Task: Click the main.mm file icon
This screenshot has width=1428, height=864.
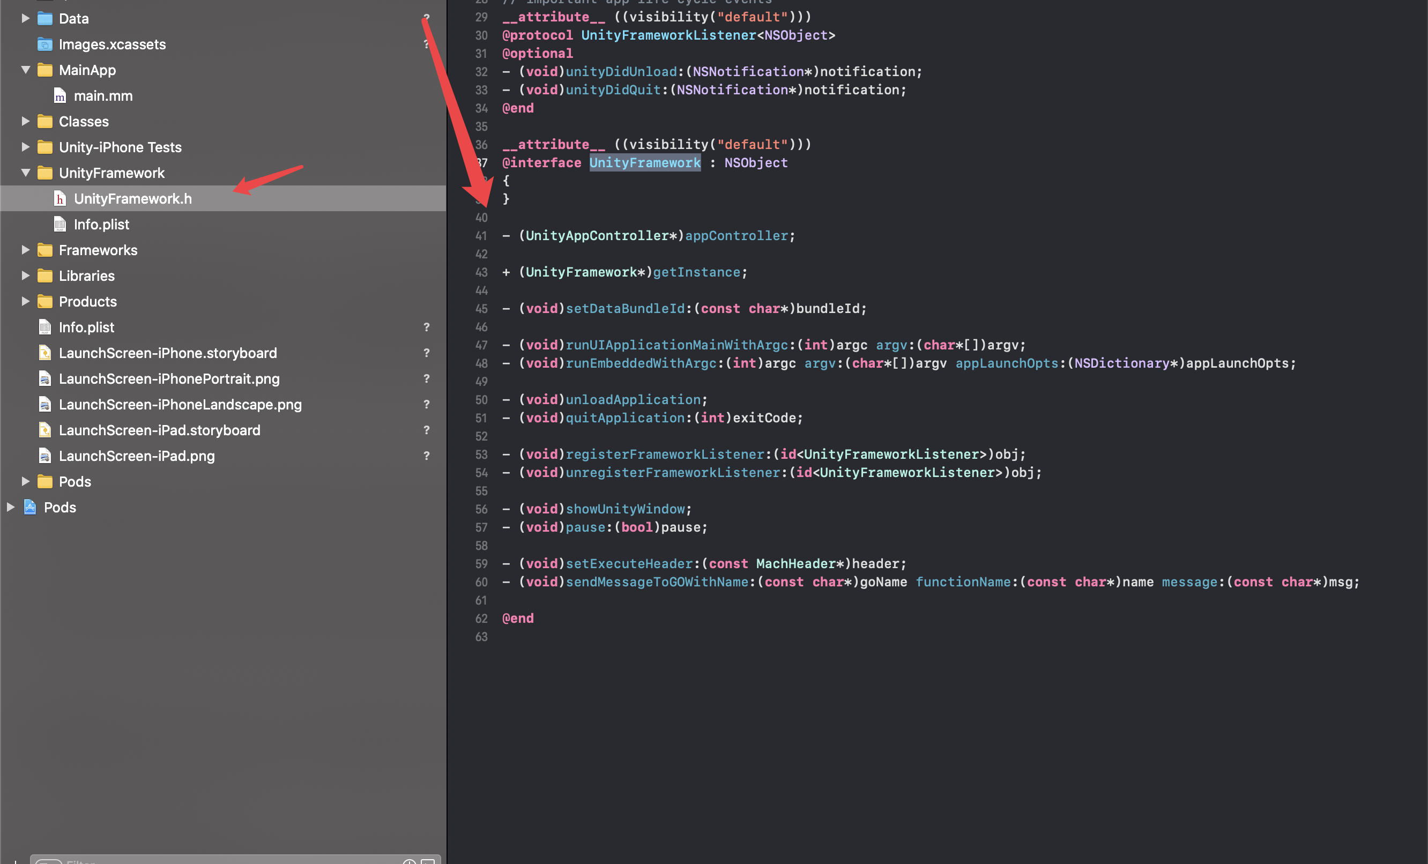Action: pos(59,96)
